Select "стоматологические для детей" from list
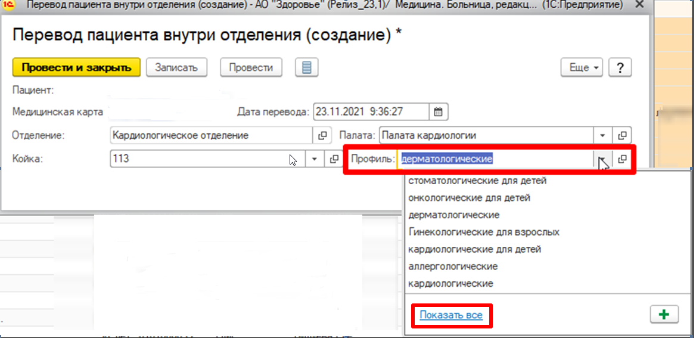 (x=477, y=180)
